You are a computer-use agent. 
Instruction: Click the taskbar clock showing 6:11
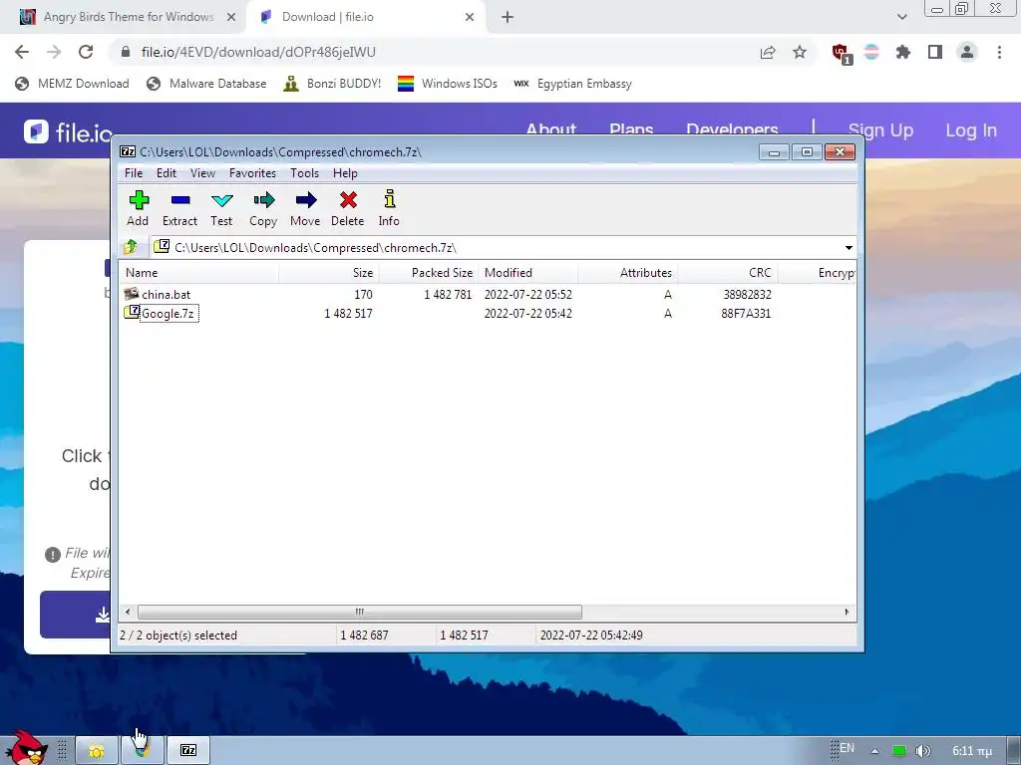[x=973, y=751]
